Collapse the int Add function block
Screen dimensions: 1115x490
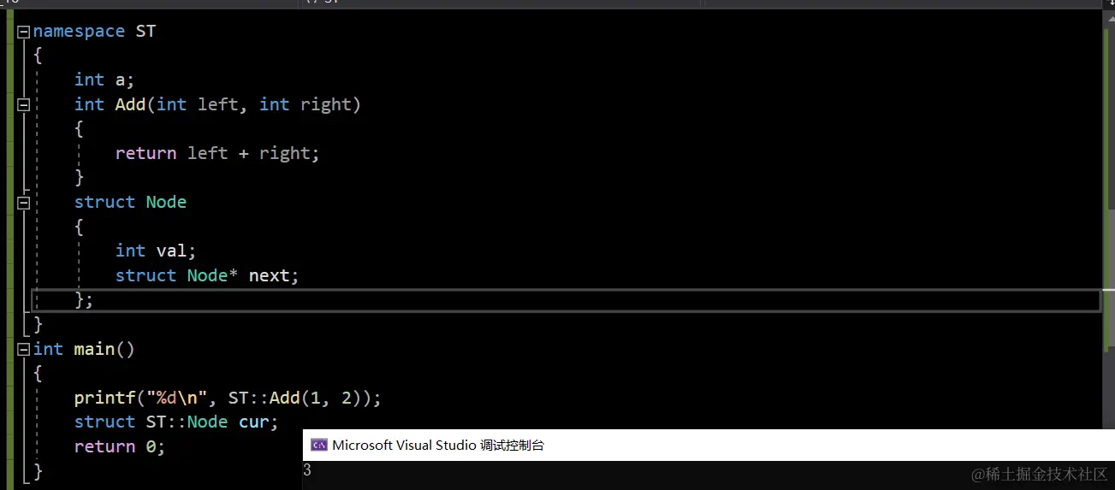point(23,104)
